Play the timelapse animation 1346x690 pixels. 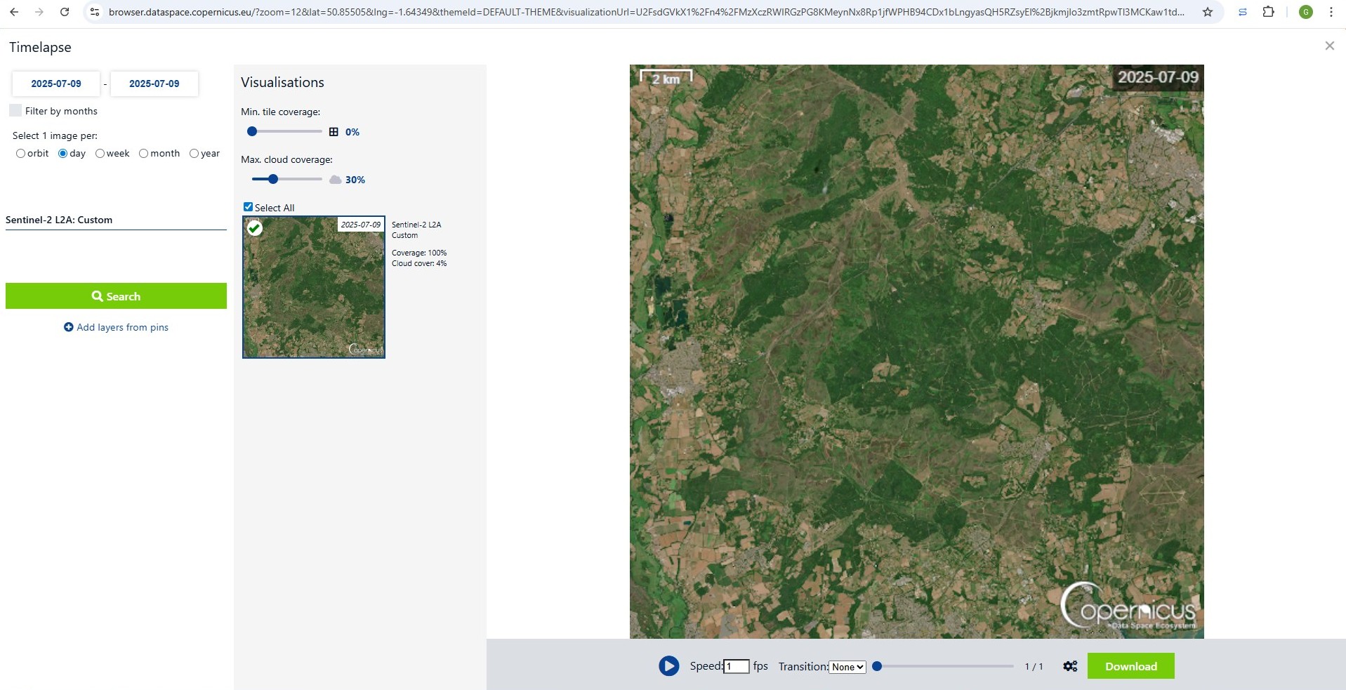[x=668, y=666]
